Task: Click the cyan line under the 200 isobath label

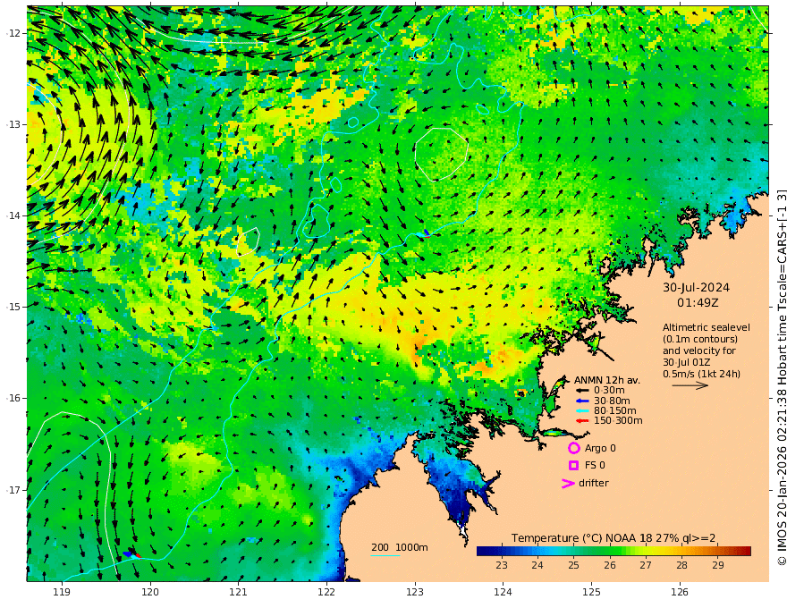Action: point(385,555)
